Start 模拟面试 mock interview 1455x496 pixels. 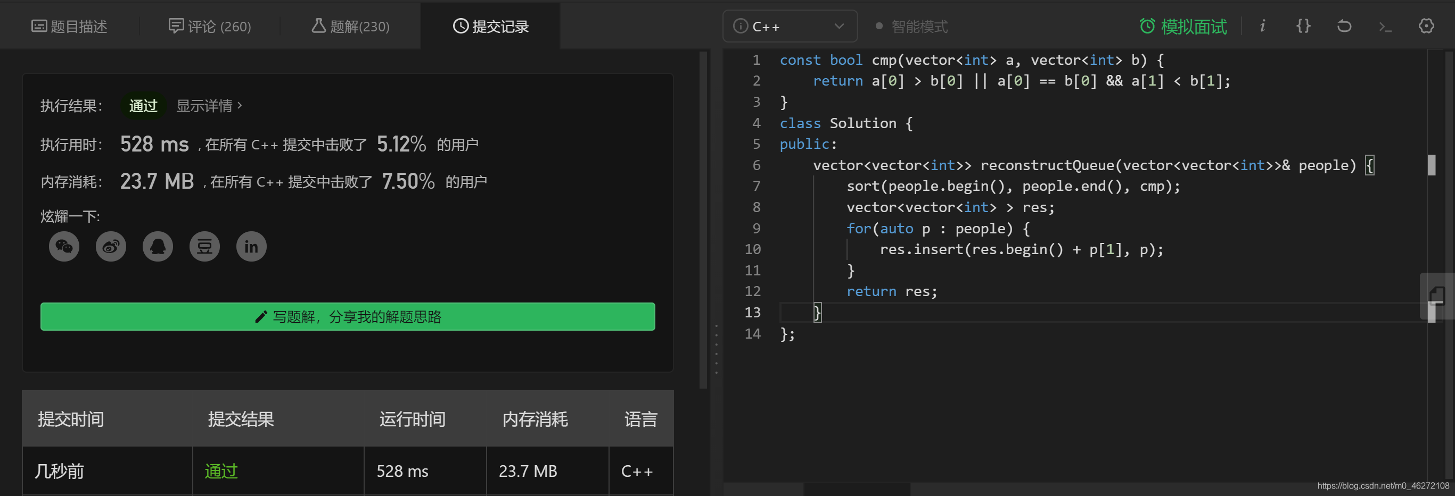tap(1183, 27)
